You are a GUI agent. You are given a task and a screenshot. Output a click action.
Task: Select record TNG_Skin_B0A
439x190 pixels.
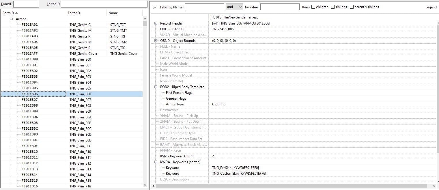(x=72, y=117)
